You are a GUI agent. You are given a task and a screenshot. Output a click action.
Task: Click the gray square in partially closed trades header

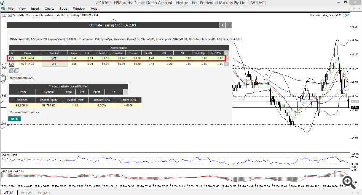(x=126, y=92)
